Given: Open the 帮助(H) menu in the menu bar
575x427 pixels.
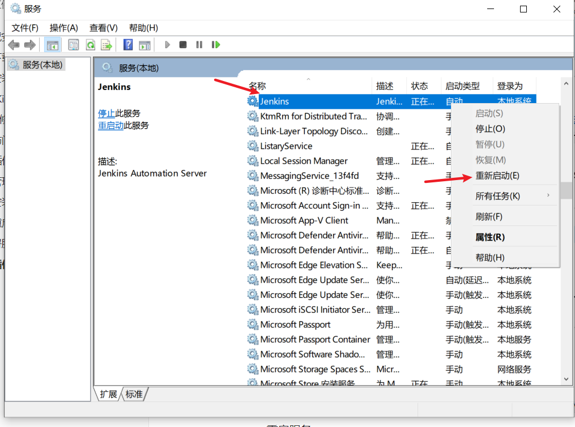Looking at the screenshot, I should click(143, 28).
